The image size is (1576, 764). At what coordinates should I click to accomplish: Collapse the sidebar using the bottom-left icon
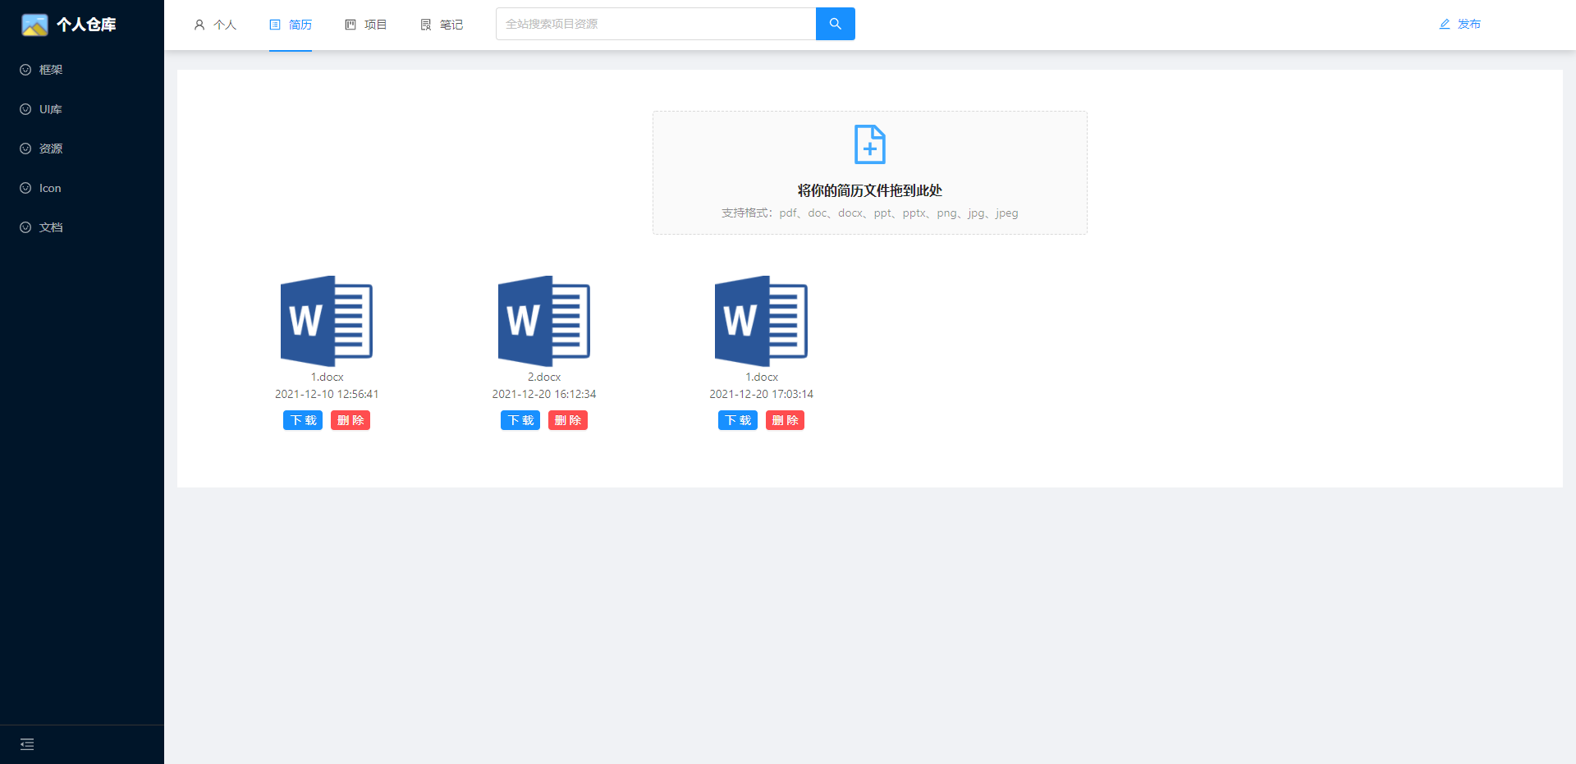(x=27, y=743)
